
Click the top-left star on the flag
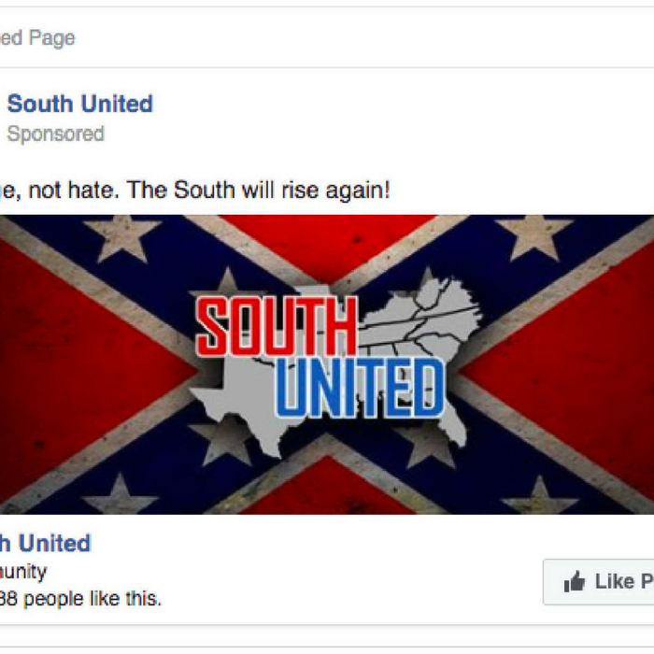(x=121, y=238)
